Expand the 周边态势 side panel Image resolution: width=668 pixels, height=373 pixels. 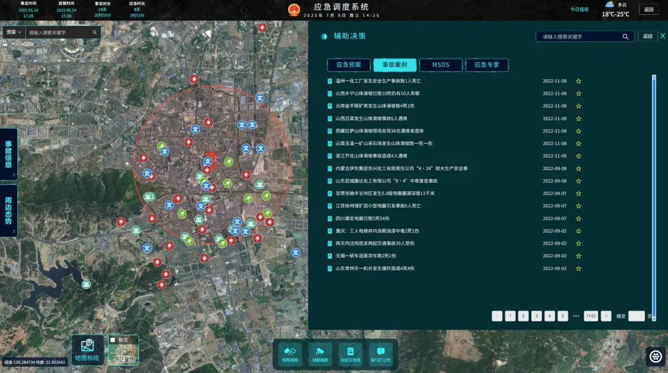pyautogui.click(x=9, y=211)
